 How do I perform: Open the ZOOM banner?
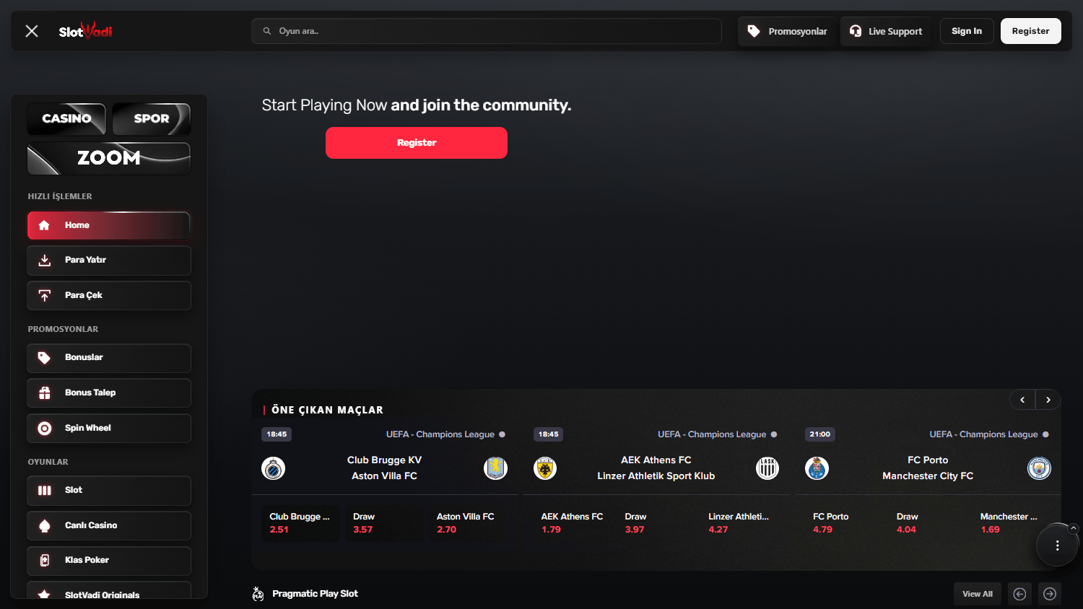click(109, 158)
